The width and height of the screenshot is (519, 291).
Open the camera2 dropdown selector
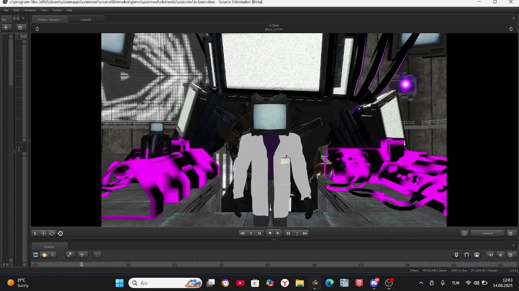(488, 233)
